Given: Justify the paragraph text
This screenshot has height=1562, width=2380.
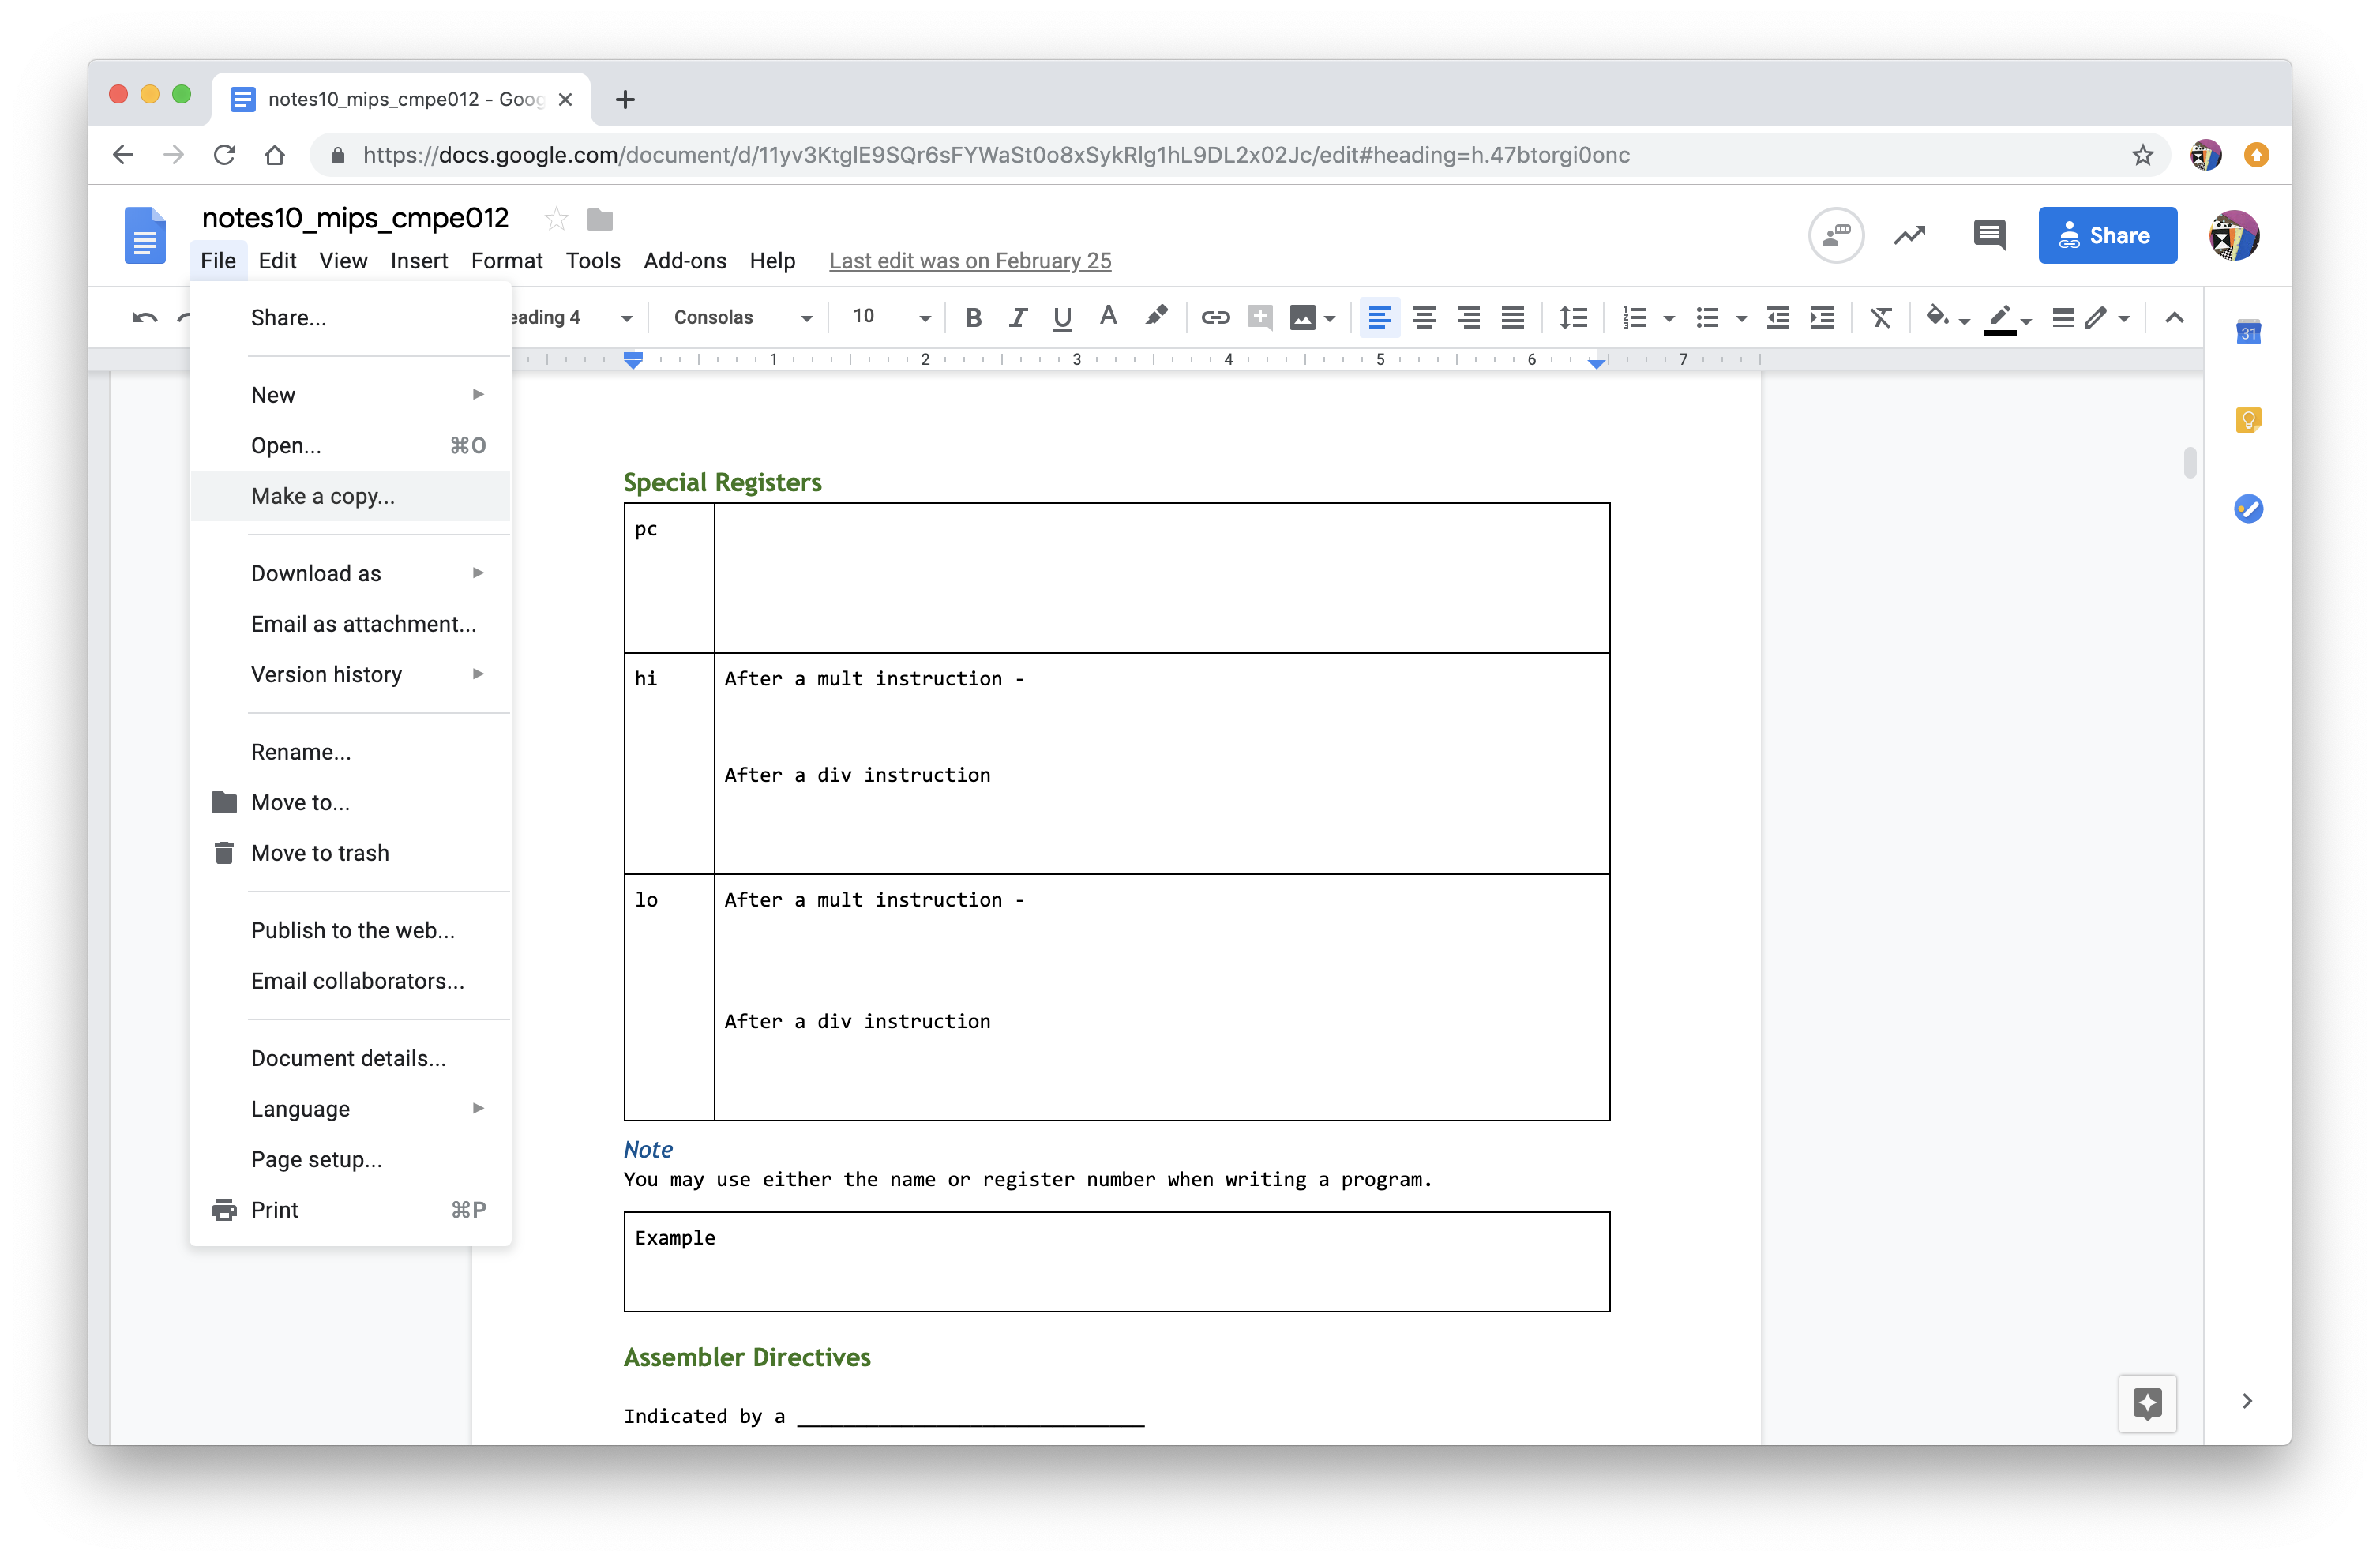Looking at the screenshot, I should tap(1512, 318).
